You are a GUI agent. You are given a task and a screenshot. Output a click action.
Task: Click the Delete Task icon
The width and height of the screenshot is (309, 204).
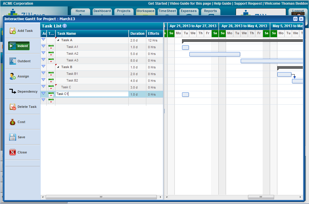coord(13,107)
